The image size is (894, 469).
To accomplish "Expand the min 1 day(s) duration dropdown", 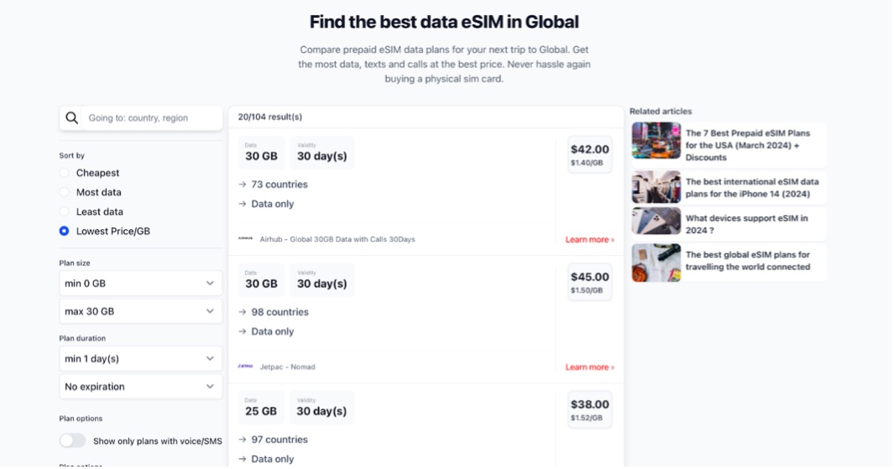I will point(141,358).
